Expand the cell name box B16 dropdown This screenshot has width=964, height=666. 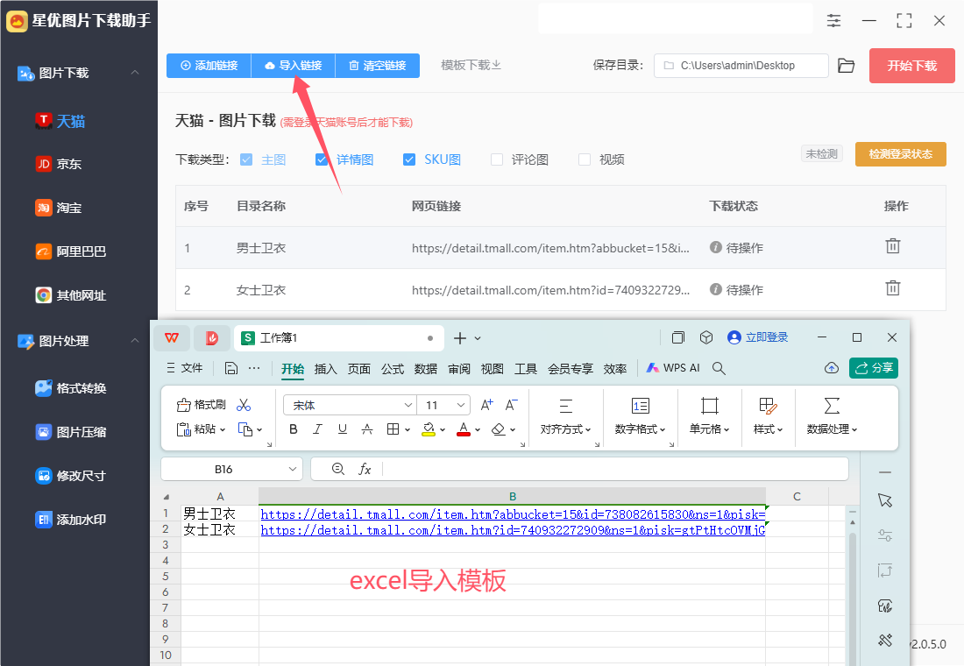pyautogui.click(x=293, y=469)
